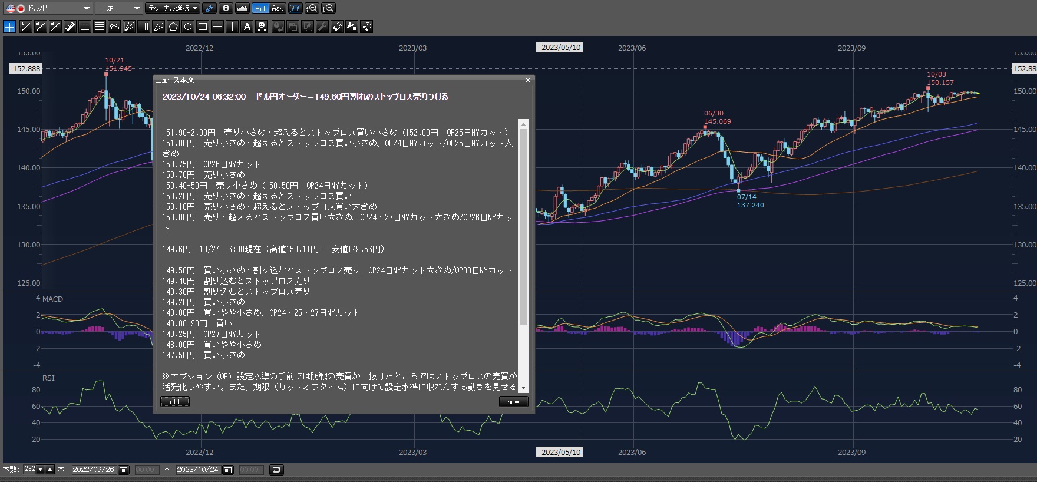The width and height of the screenshot is (1037, 482).
Task: Click the news text vertical scrollbar
Action: [523, 224]
